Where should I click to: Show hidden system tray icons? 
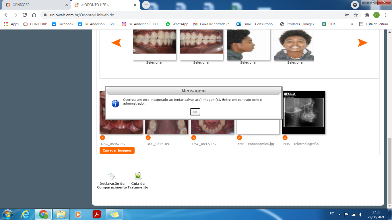339,214
